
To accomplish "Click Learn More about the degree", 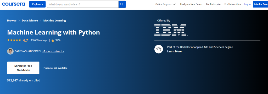I will click(x=174, y=51).
